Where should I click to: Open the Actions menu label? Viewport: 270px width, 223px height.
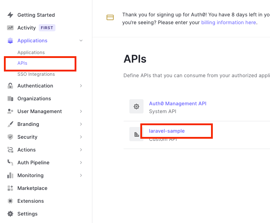point(27,150)
